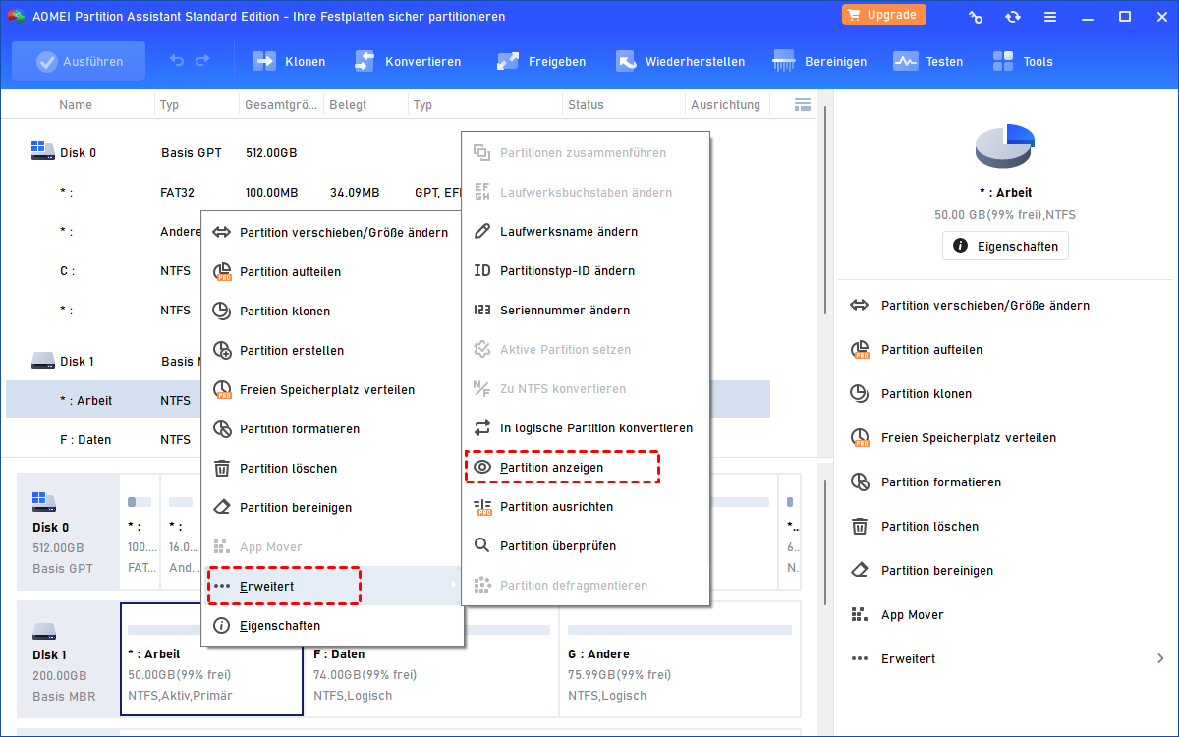This screenshot has height=737, width=1179.
Task: Select the G : Andere block in disk map
Action: (x=679, y=658)
